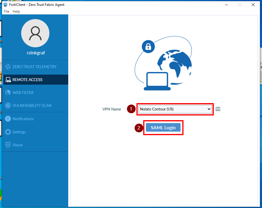Open Settings page
Viewport: 262px width, 208px height.
click(x=35, y=132)
